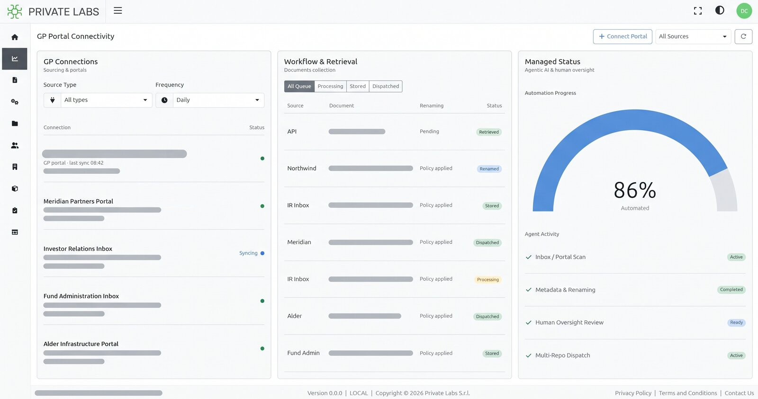The height and width of the screenshot is (399, 758).
Task: Go to Home in the sidebar
Action: click(x=15, y=37)
